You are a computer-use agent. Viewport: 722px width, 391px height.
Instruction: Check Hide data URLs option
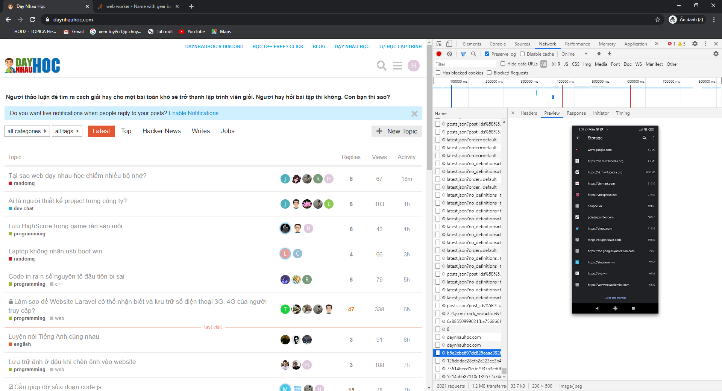point(503,64)
